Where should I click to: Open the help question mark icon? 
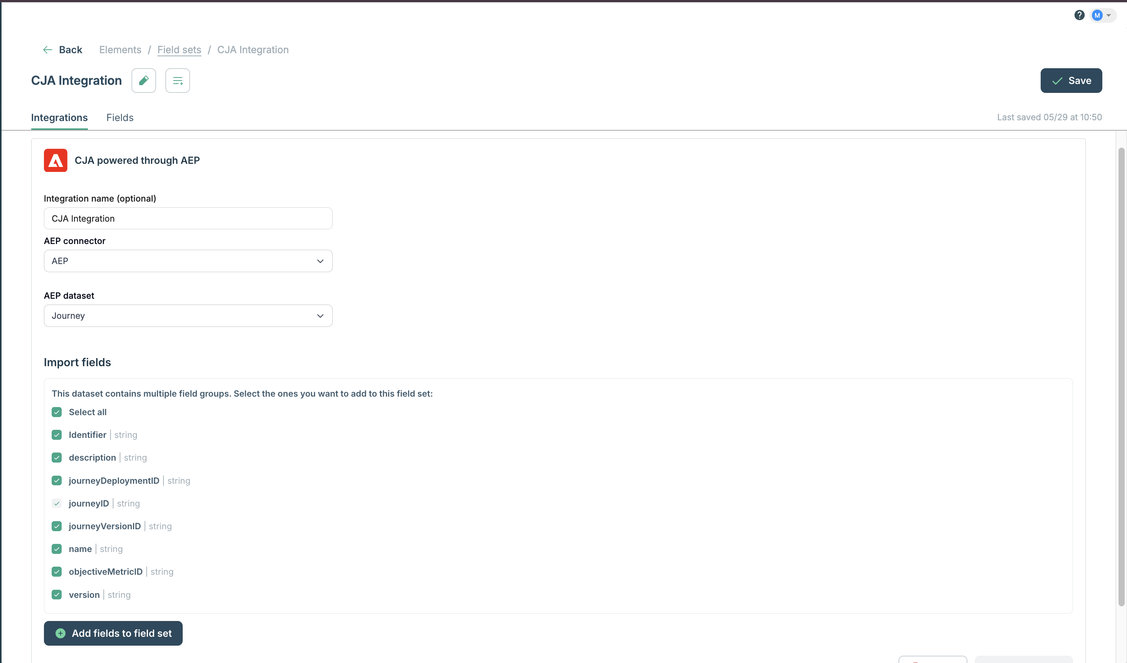1079,15
